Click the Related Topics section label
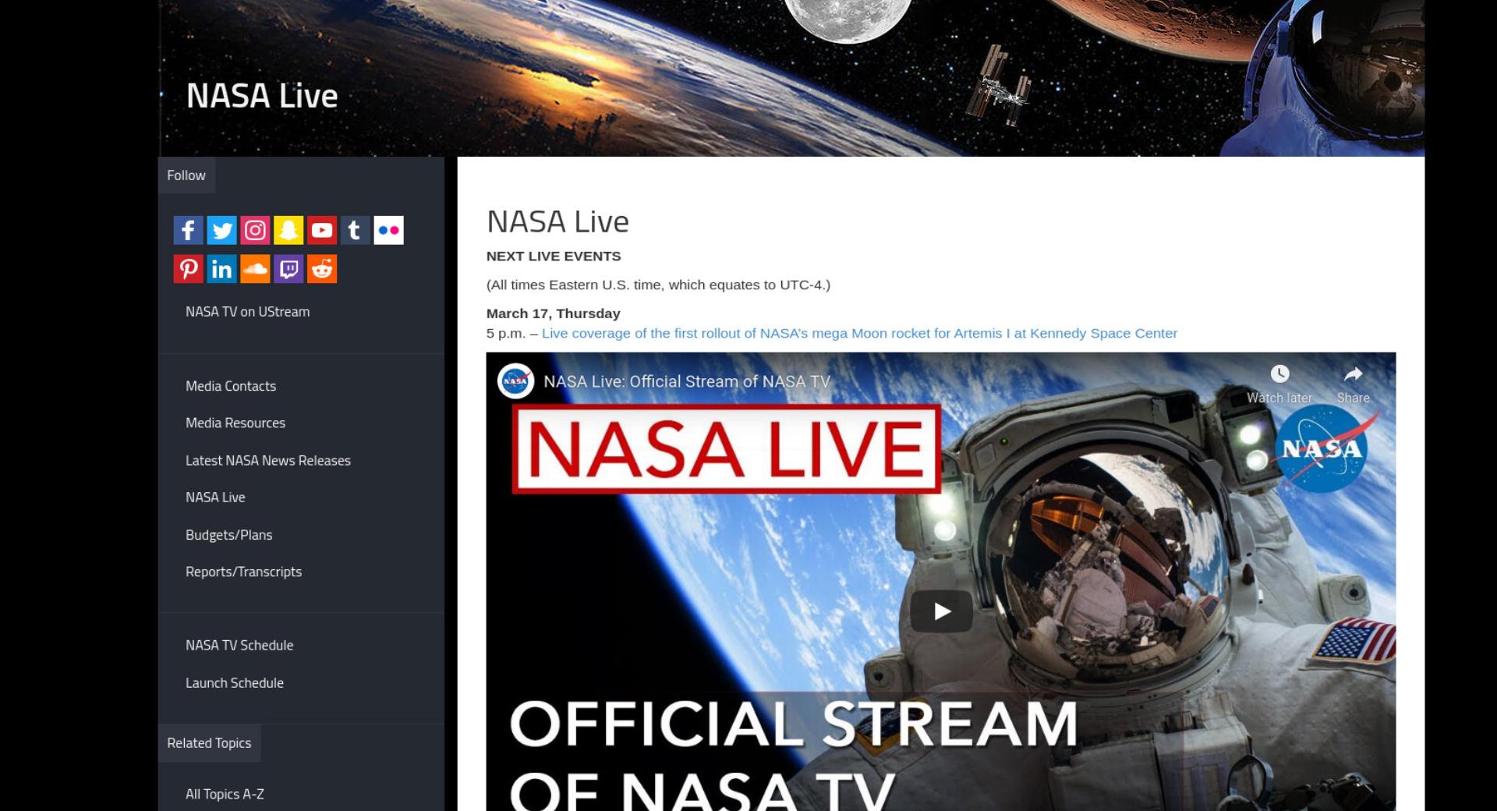Image resolution: width=1497 pixels, height=811 pixels. (x=209, y=743)
